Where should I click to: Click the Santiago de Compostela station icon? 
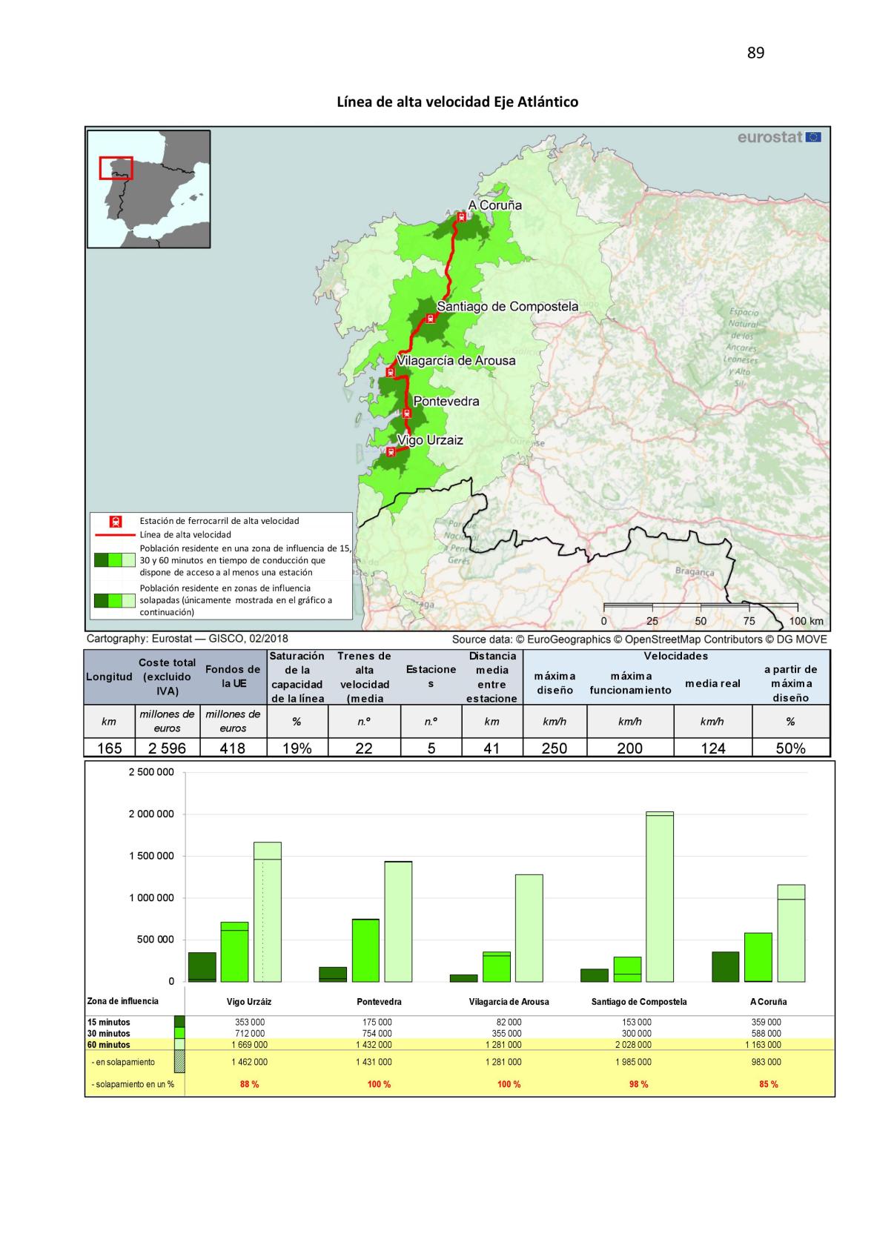430,319
